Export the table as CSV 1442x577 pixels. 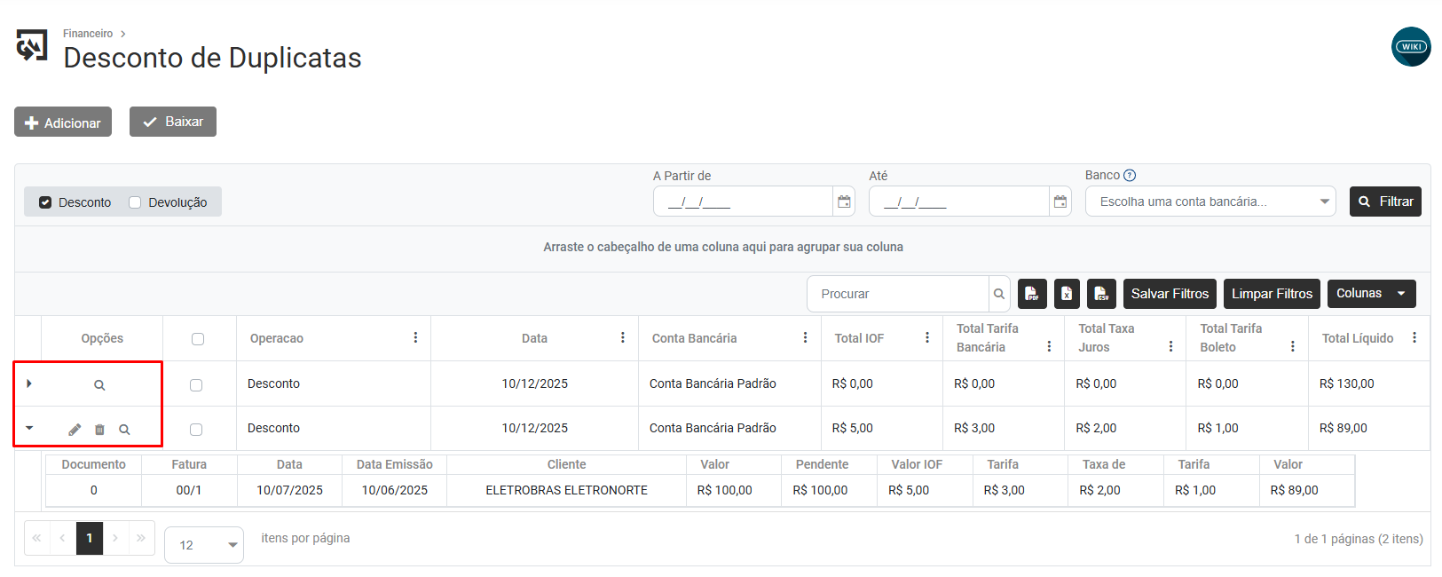(x=1101, y=294)
